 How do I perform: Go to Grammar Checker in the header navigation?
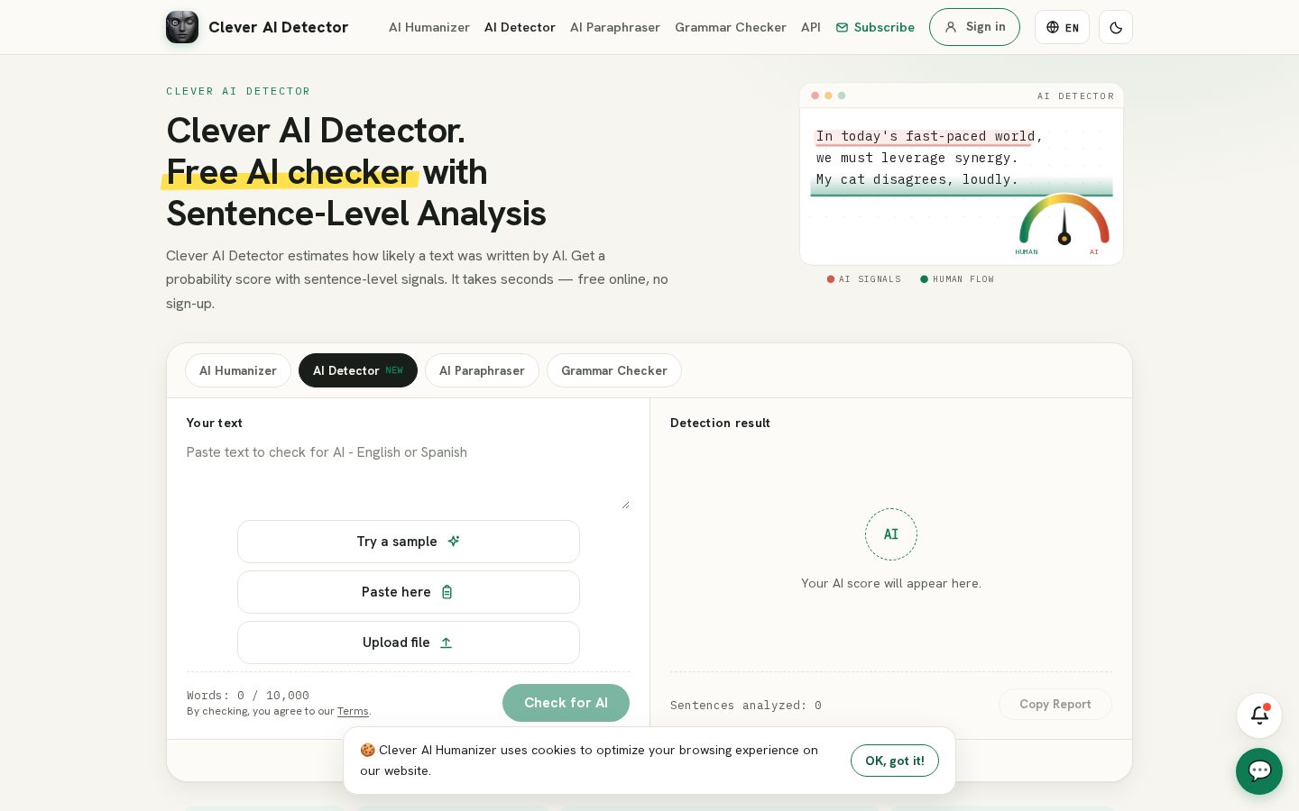731,27
